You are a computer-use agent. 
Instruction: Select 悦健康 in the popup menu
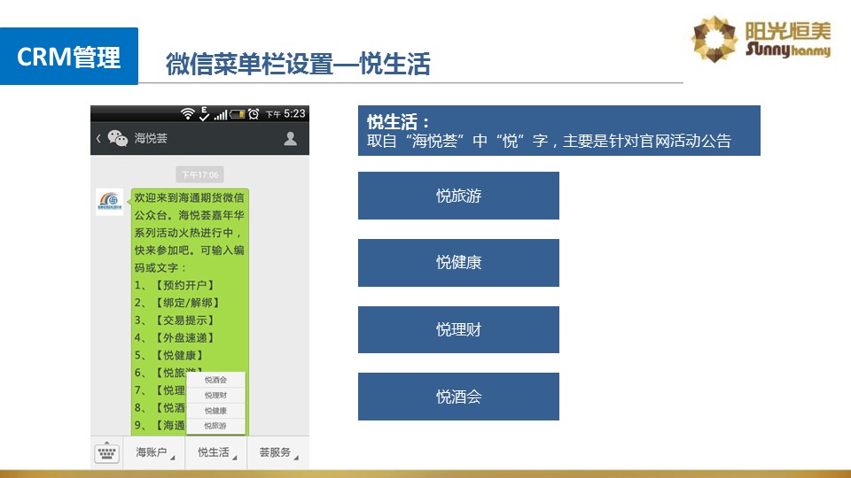[215, 411]
